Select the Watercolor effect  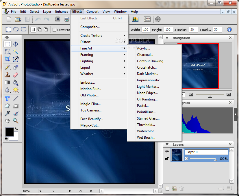click(x=154, y=131)
